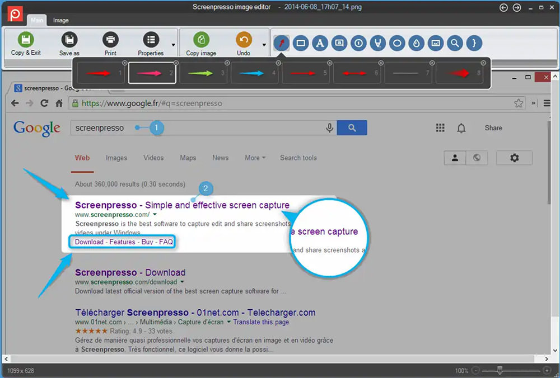560x378 pixels.
Task: Select the curly brace tool
Action: tap(474, 42)
